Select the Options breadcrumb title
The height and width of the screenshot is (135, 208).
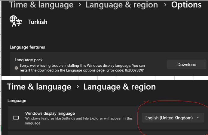(186, 5)
